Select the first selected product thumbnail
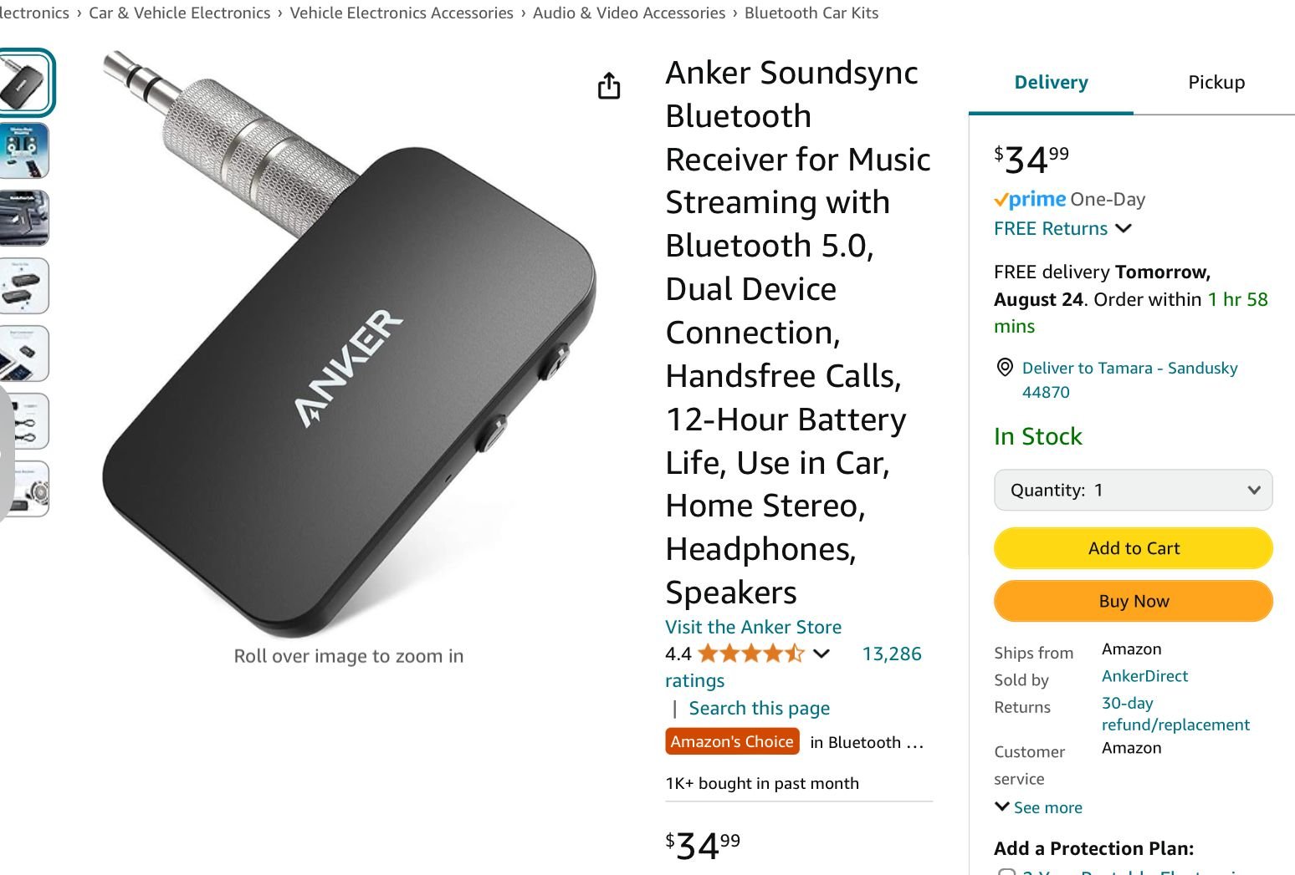1295x875 pixels. click(x=25, y=82)
